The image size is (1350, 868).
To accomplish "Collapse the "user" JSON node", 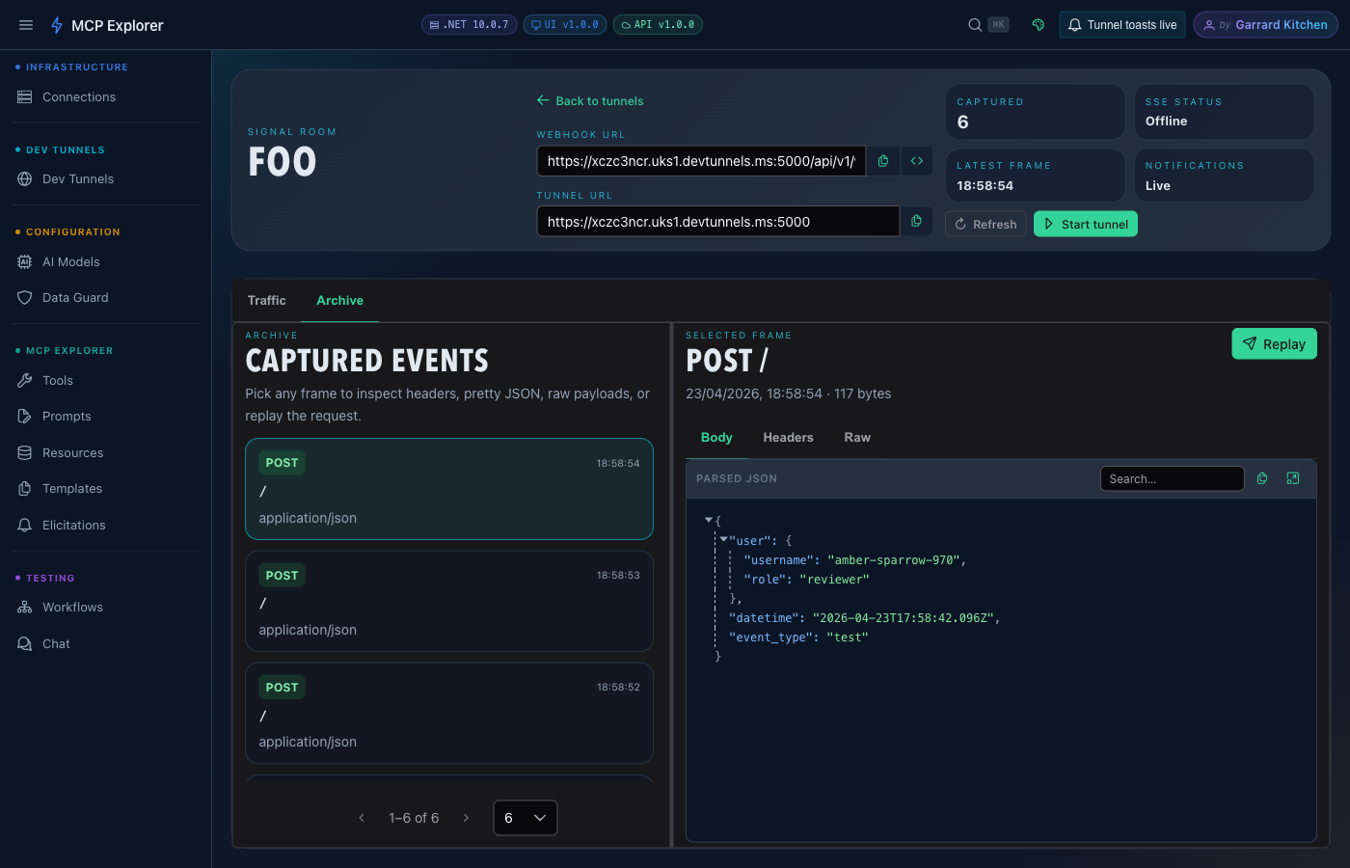I will pos(723,540).
